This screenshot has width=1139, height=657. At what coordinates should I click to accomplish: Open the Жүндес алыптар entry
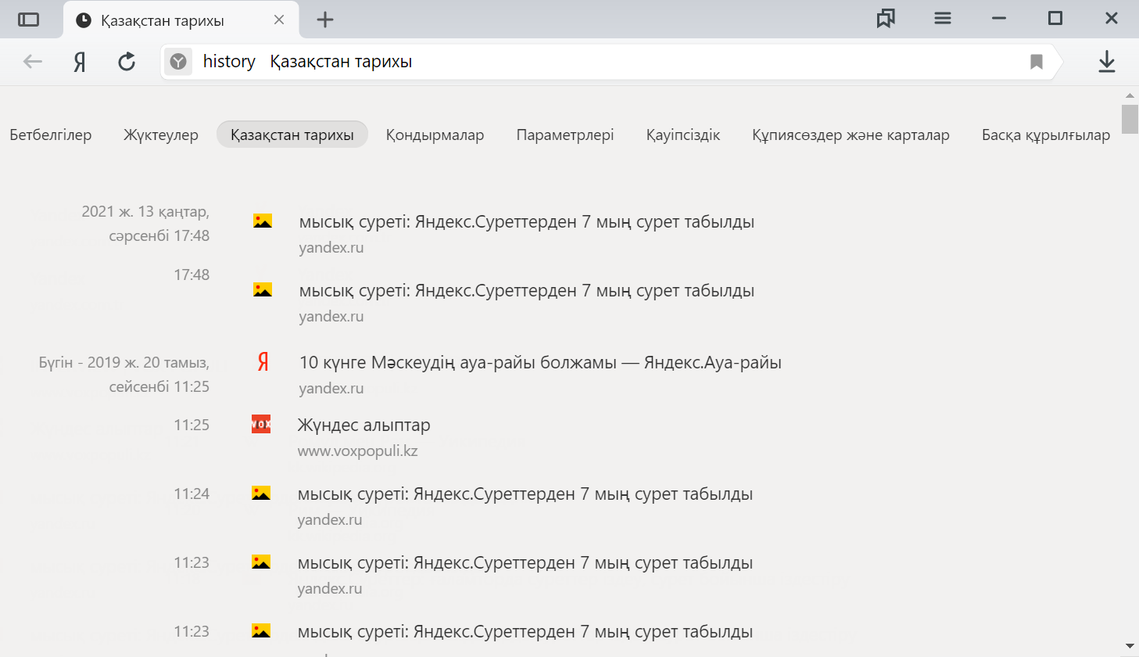click(364, 425)
